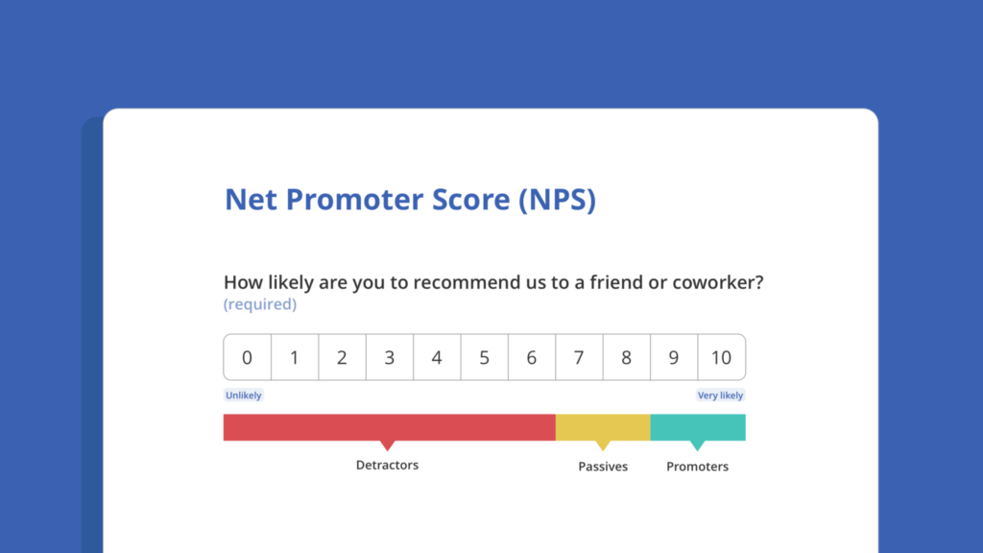Choose rating 8 in the scale

point(626,357)
